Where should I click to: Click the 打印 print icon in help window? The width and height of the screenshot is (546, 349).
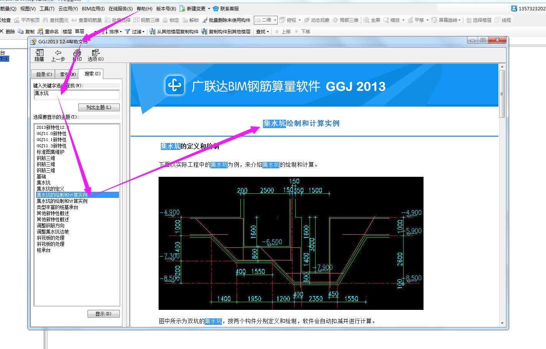[x=77, y=53]
